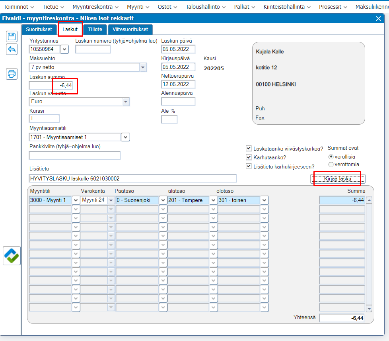Viewport: 389px width, 341px height.
Task: Open the Suoritukset tab
Action: point(39,29)
